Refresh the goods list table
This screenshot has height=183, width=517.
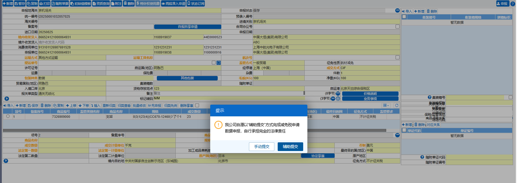397,105
